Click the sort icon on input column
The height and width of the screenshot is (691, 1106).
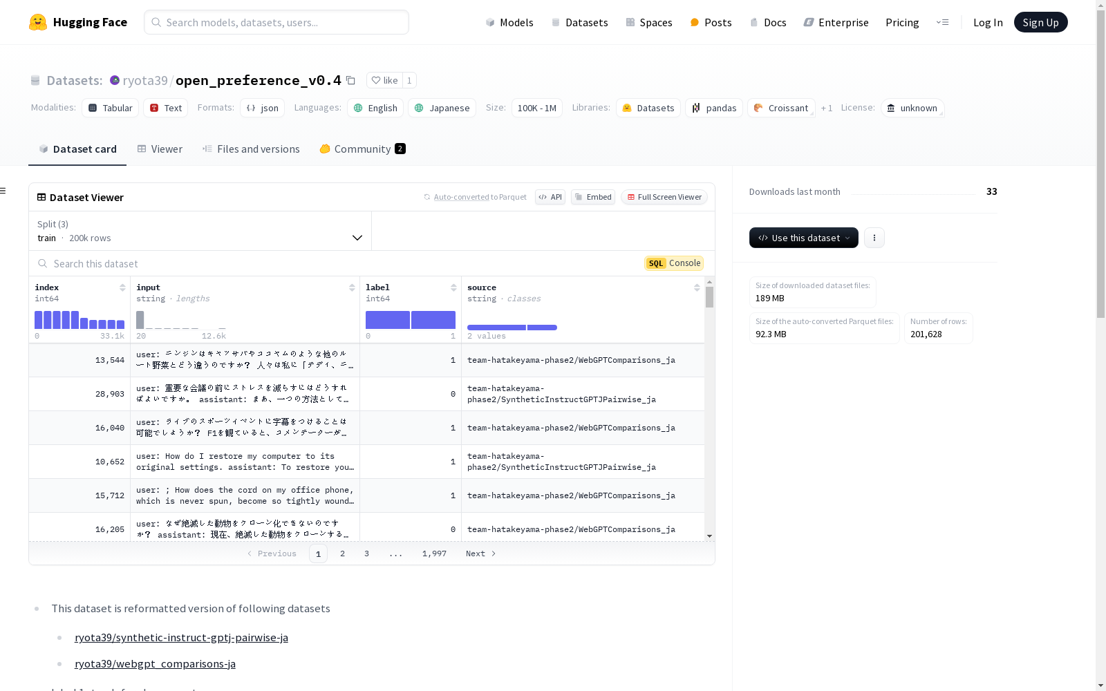(x=352, y=287)
